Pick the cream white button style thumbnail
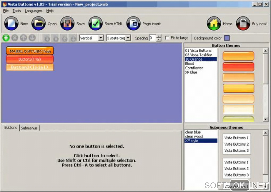Viewport: 271px width, 192px height. 238,110
